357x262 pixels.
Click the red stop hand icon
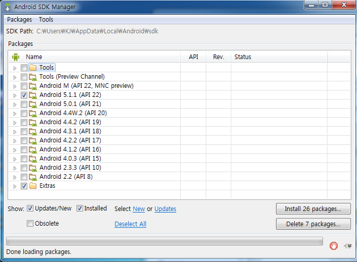334,246
